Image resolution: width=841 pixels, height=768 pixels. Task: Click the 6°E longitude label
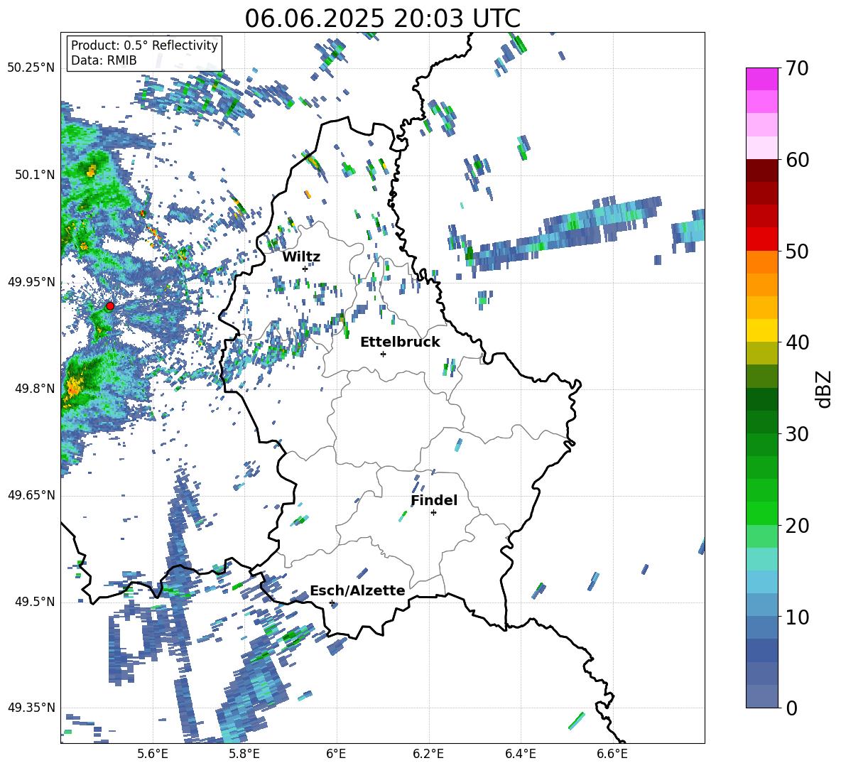click(336, 754)
